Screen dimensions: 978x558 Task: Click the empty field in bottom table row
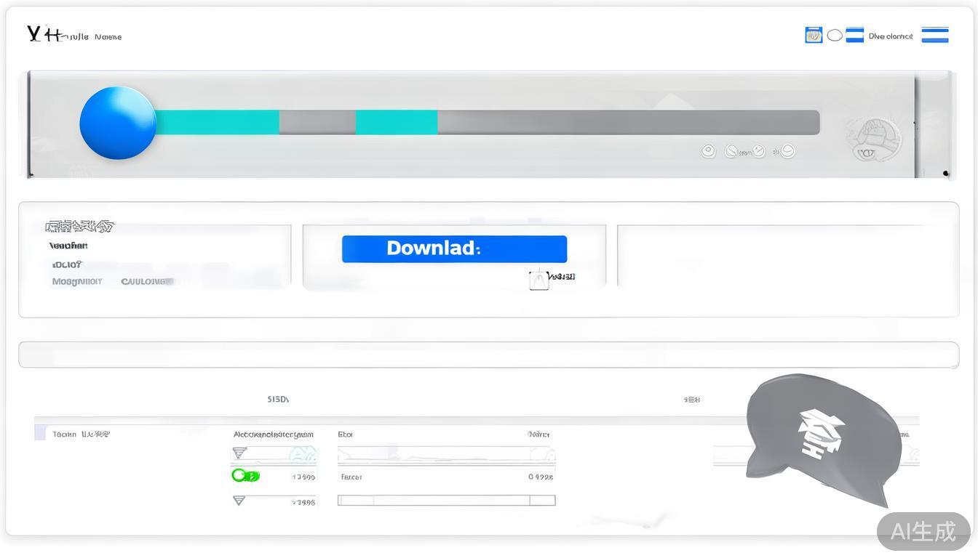pyautogui.click(x=446, y=501)
